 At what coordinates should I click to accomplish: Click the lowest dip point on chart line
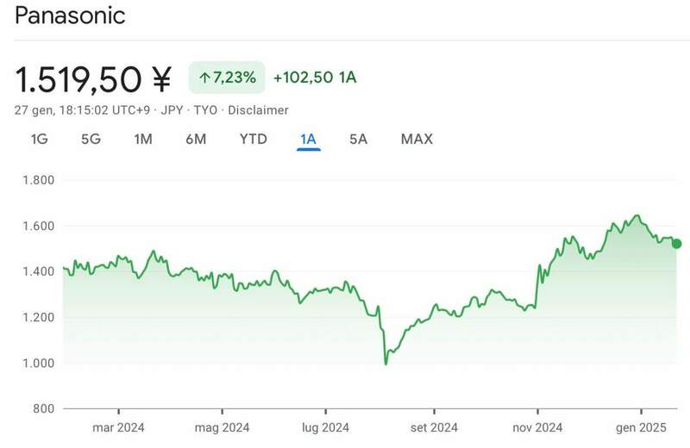tap(386, 363)
